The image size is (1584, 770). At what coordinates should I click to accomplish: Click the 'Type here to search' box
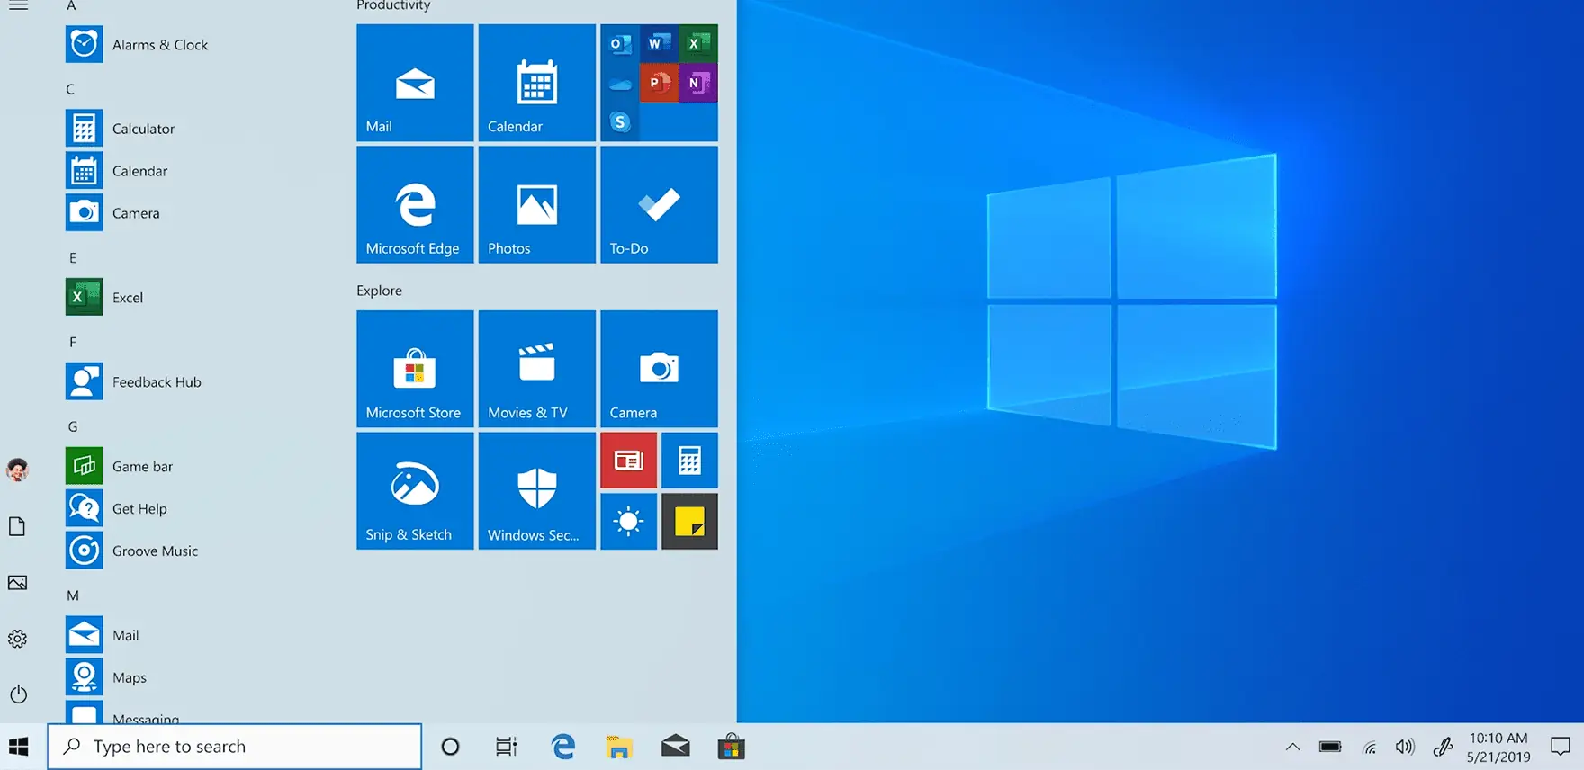(234, 747)
